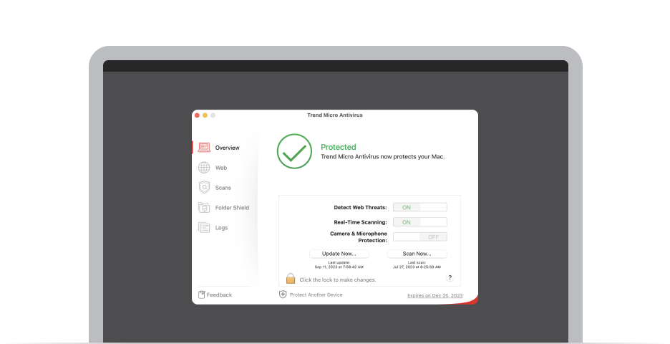Click 'Trend Micro Antivirus now protects your Mac.'
This screenshot has height=344, width=670.
383,157
